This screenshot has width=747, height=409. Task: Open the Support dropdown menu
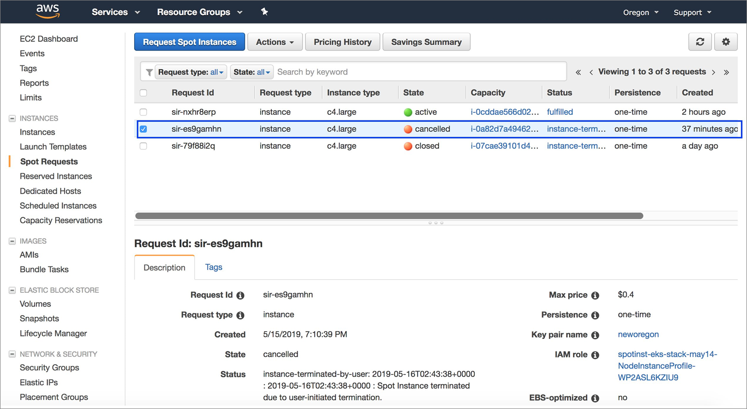[692, 12]
